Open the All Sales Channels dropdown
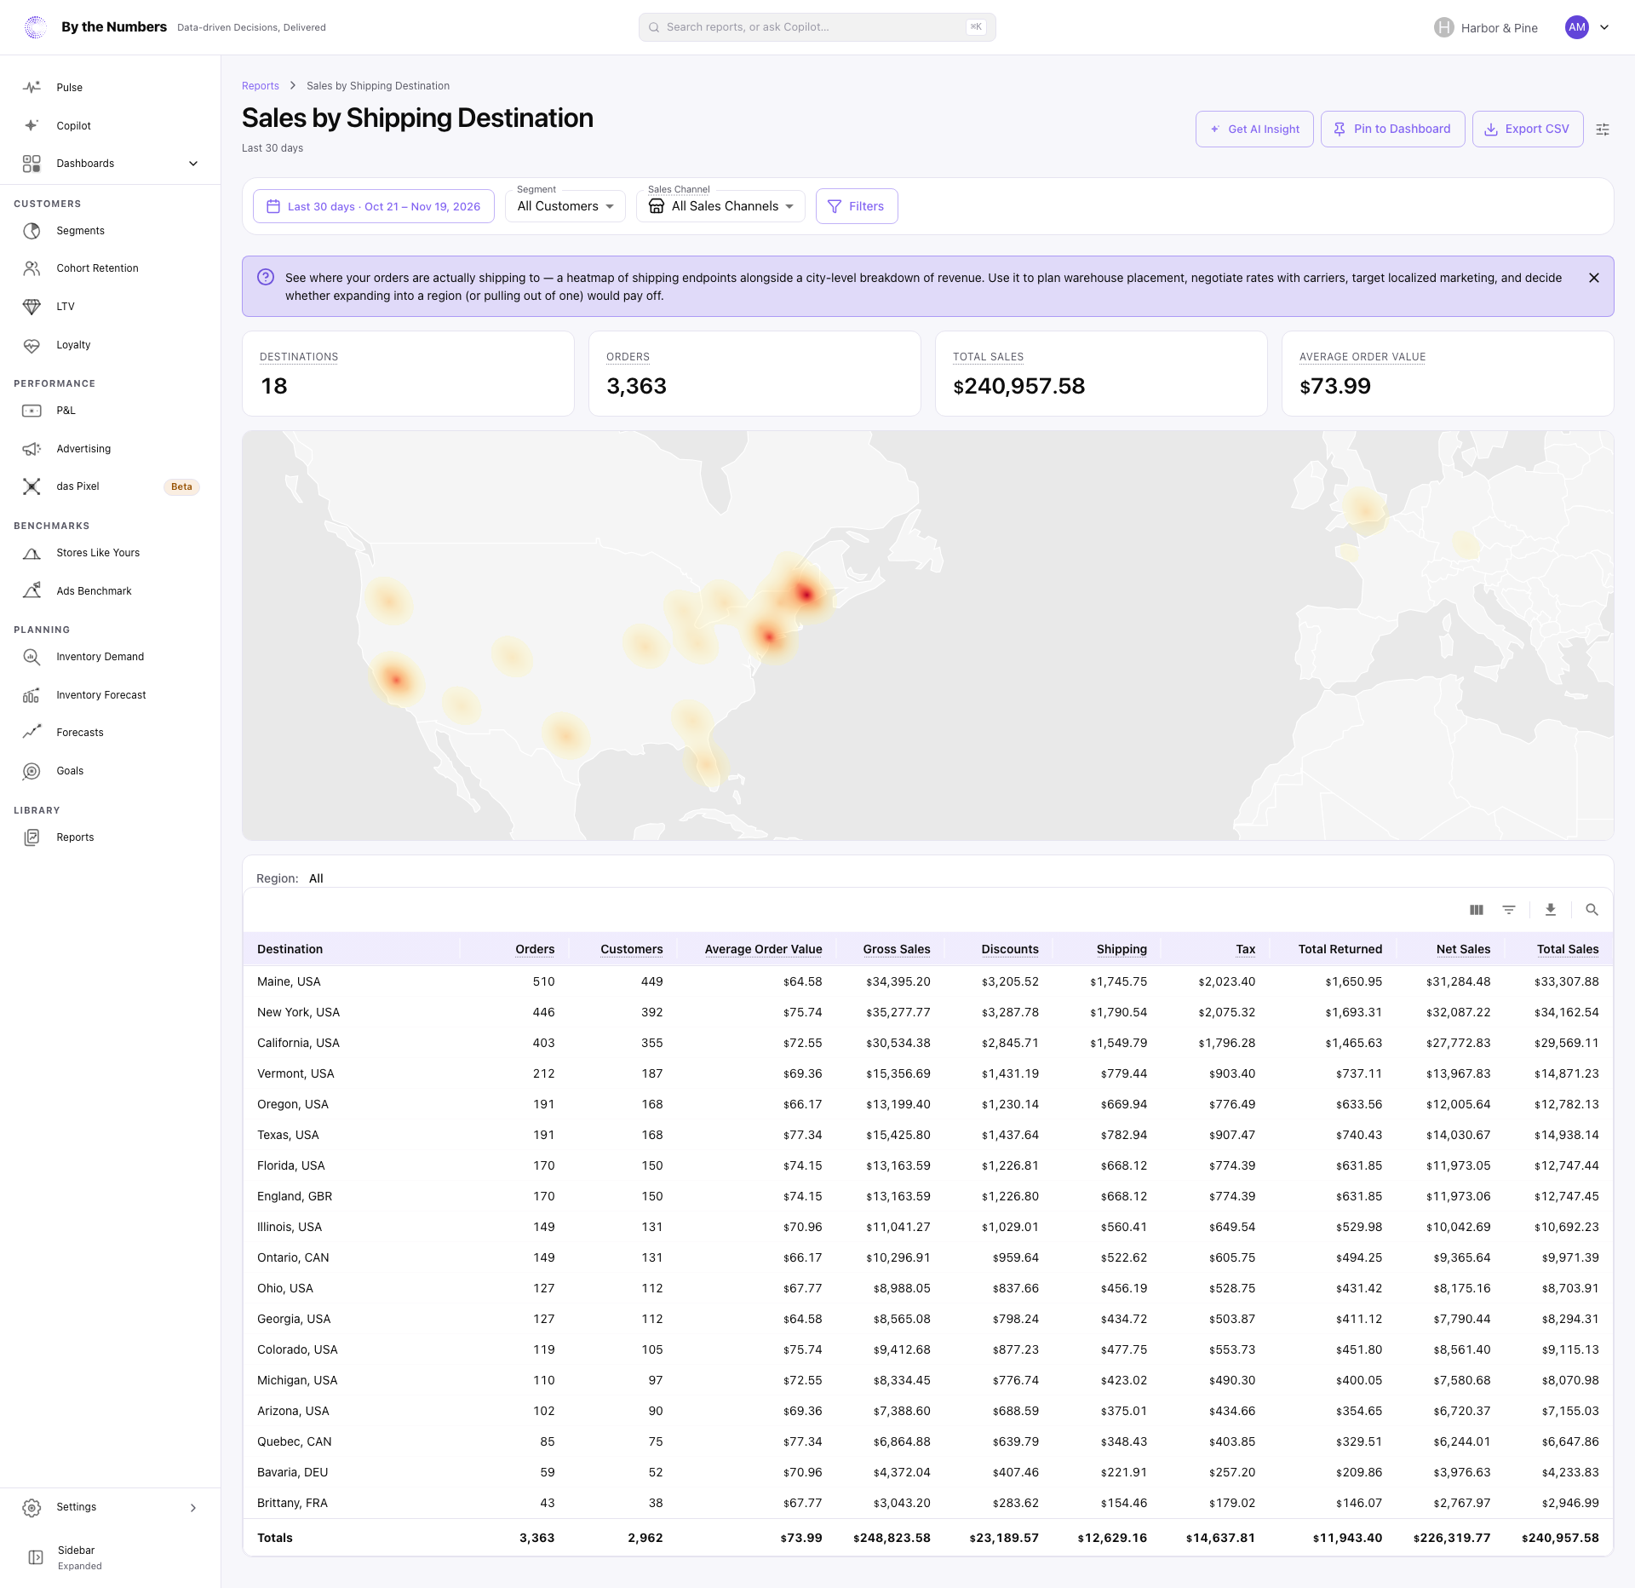 (720, 206)
